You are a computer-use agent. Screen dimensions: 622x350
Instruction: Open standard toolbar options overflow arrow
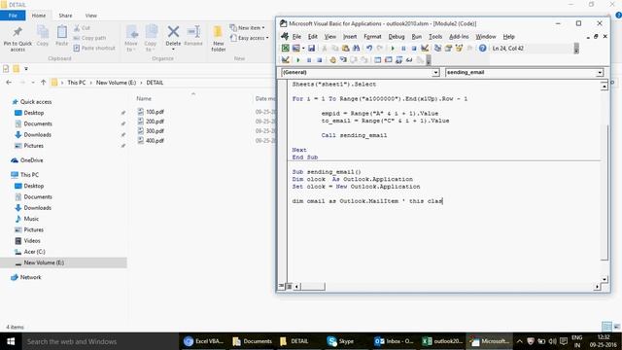576,49
